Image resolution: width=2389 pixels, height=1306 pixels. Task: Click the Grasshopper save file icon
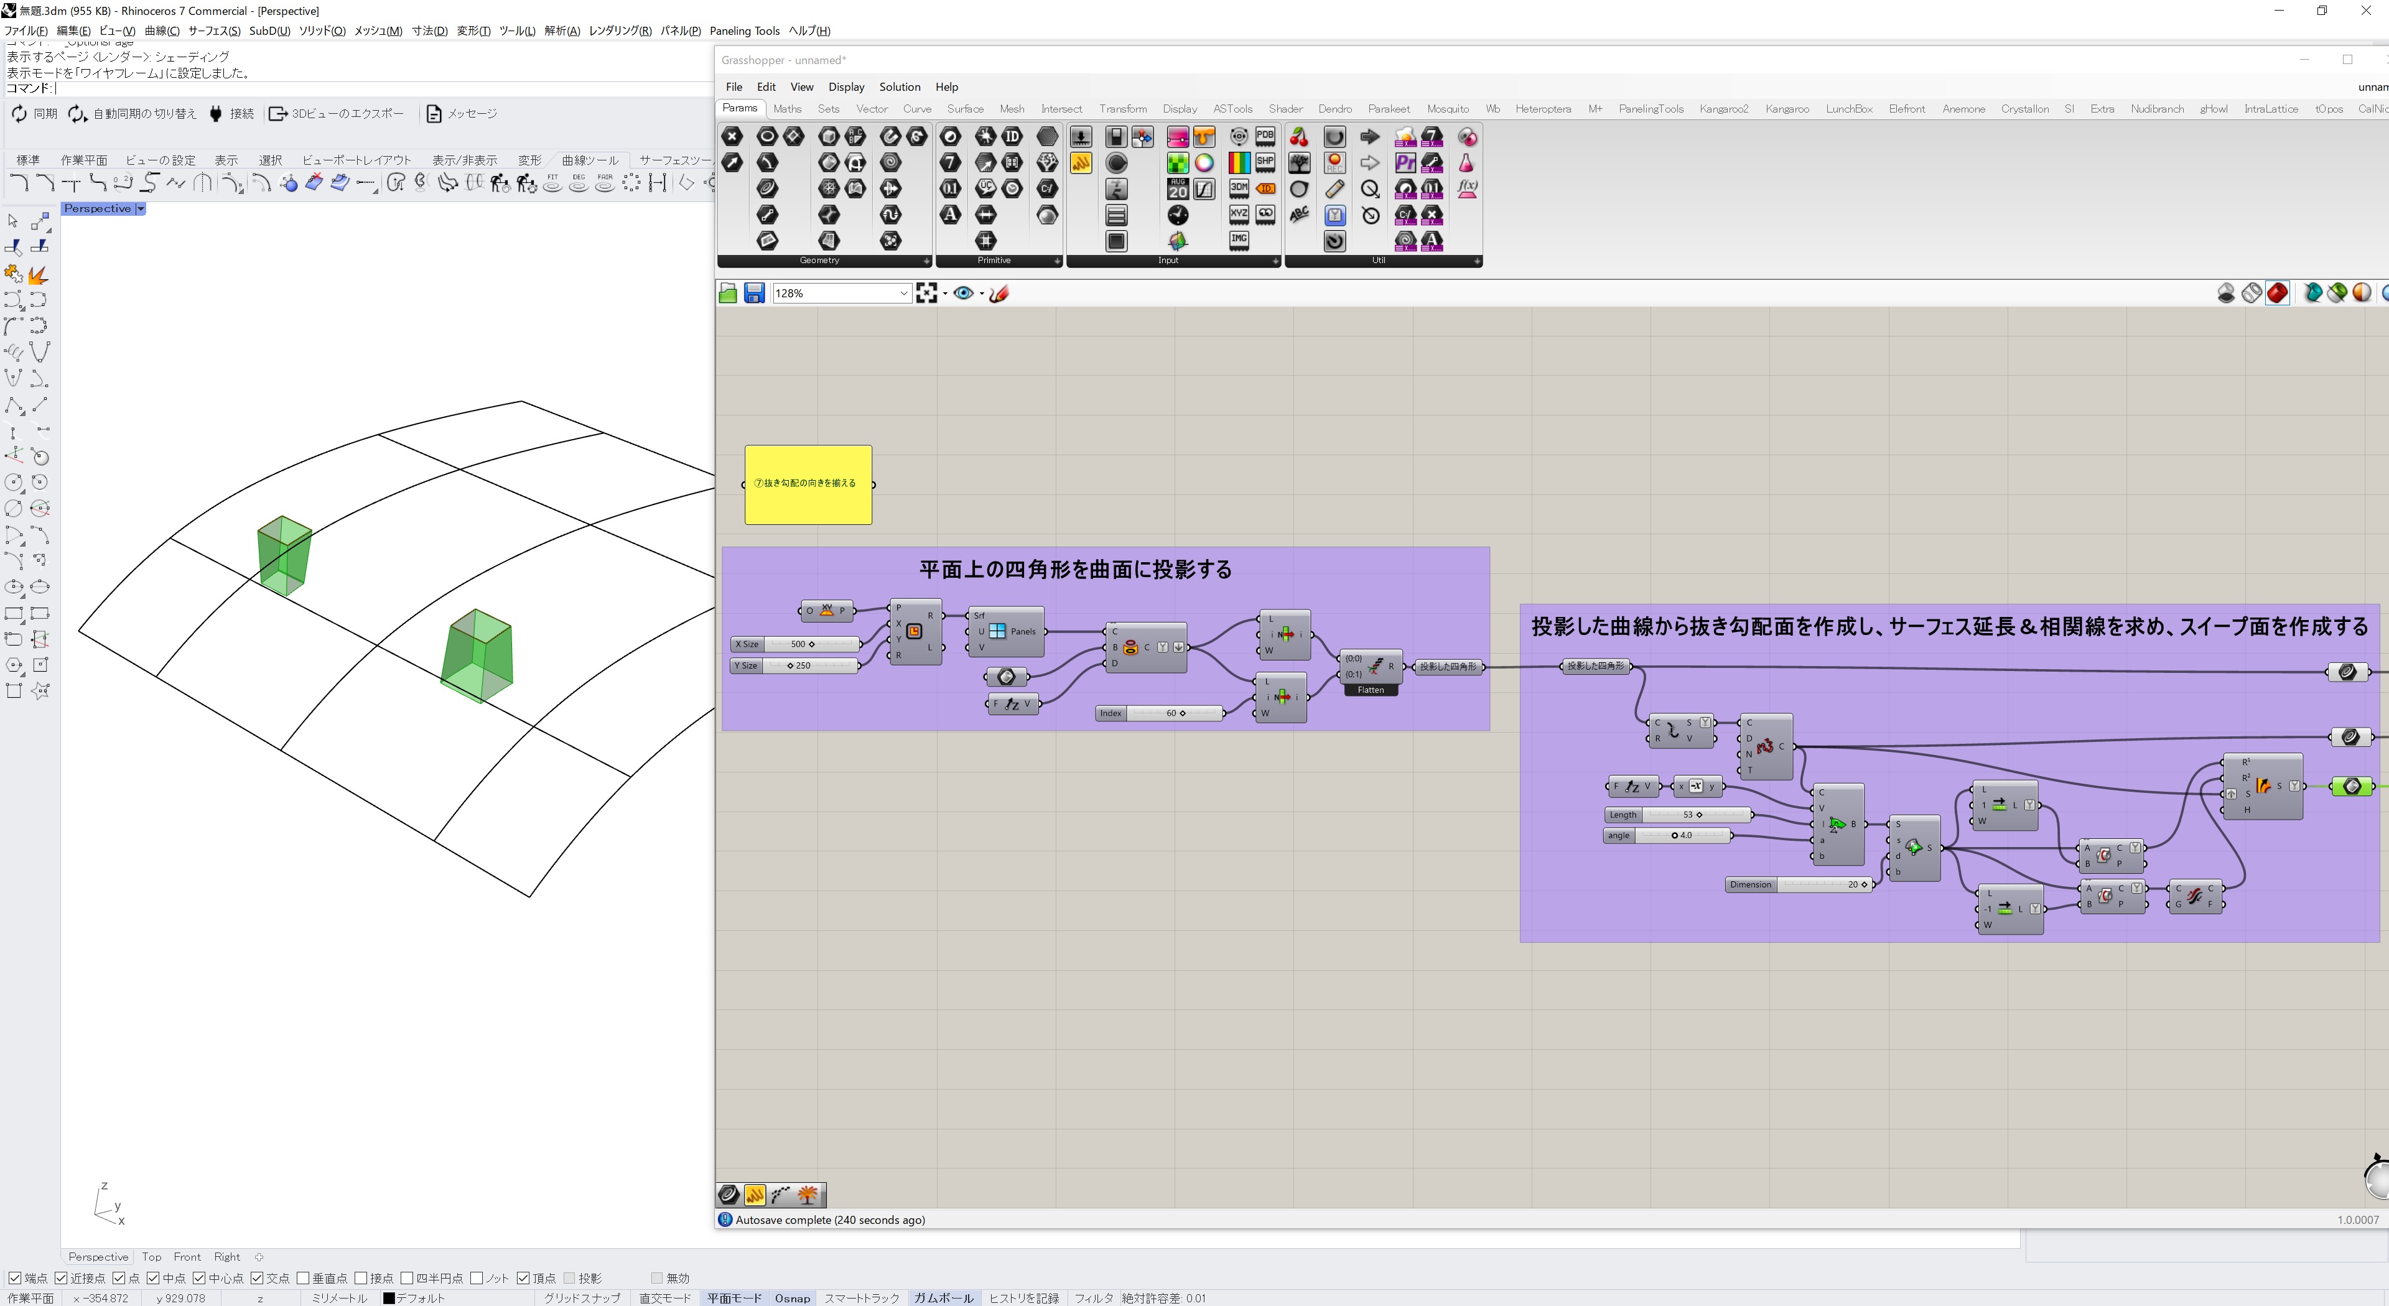coord(754,294)
